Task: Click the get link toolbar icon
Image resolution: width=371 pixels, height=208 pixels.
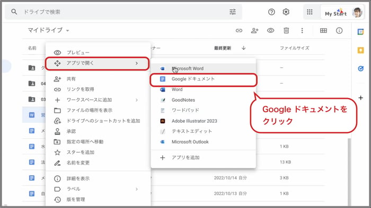Action: pos(239,31)
